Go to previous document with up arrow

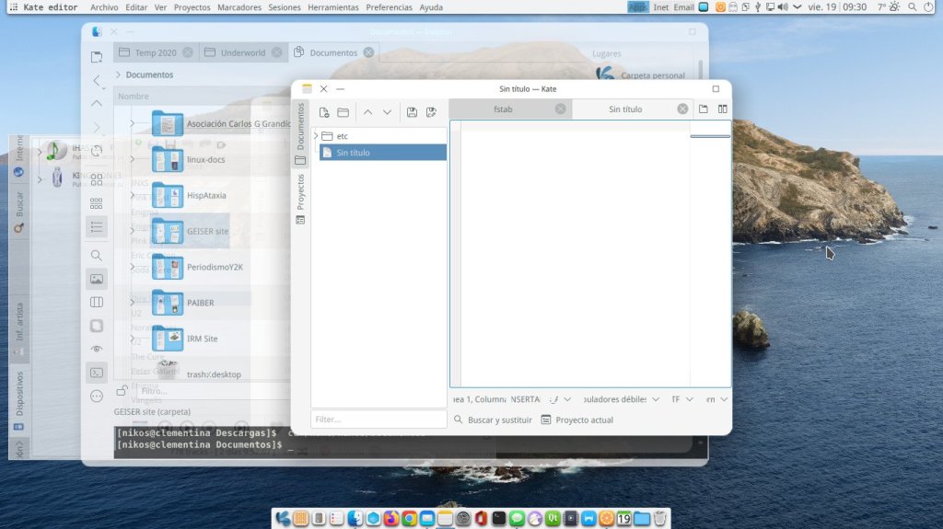367,112
